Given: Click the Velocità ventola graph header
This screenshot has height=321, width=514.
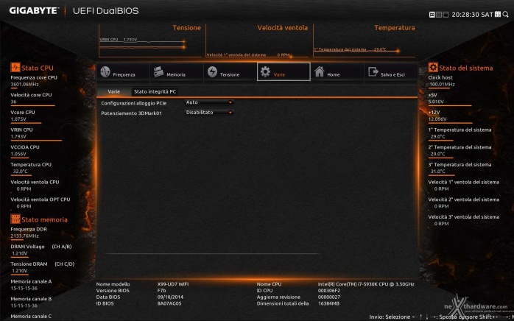Looking at the screenshot, I should pos(283,28).
